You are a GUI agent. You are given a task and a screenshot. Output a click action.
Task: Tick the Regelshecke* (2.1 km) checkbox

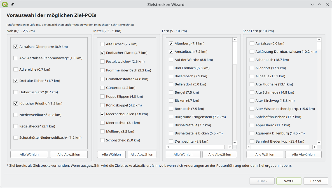[x=16, y=126]
